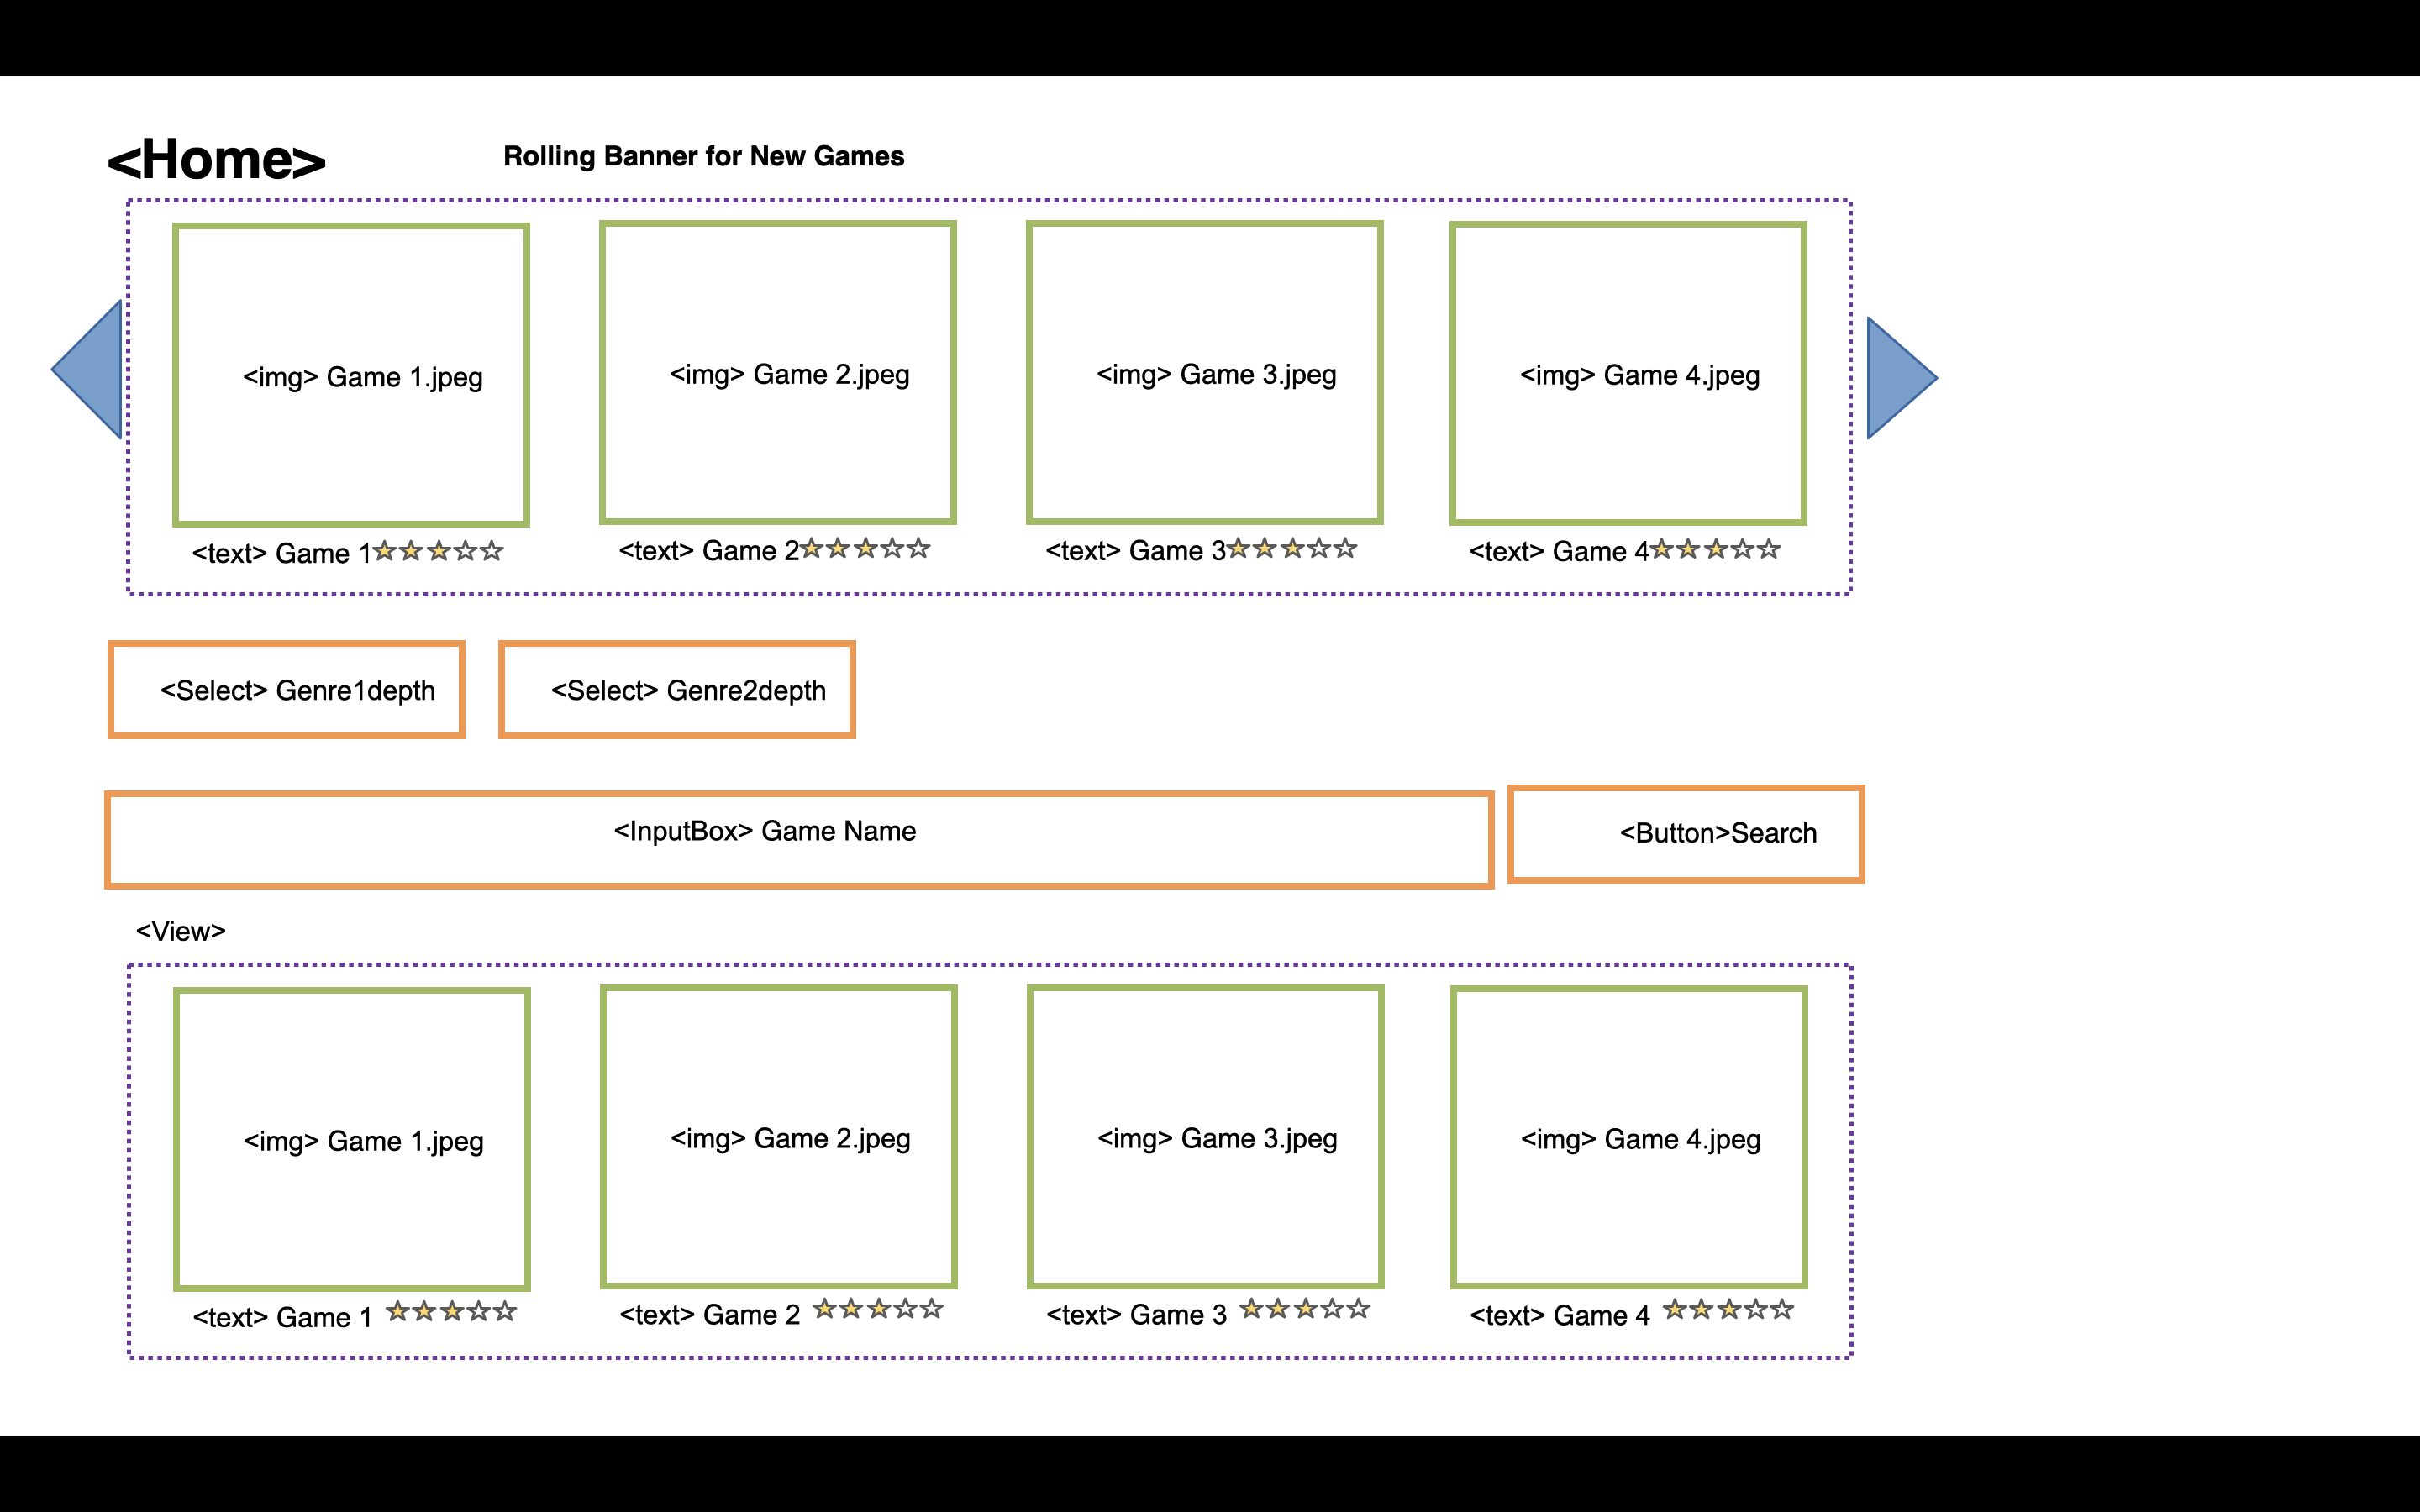The width and height of the screenshot is (2420, 1512).
Task: Click the Game Name input box
Action: (799, 840)
